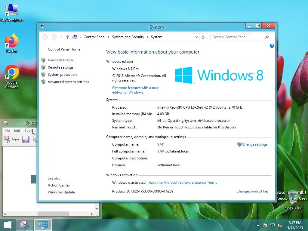Click Snipping Tool scissors title icon
308x231 pixels.
pos(6,123)
